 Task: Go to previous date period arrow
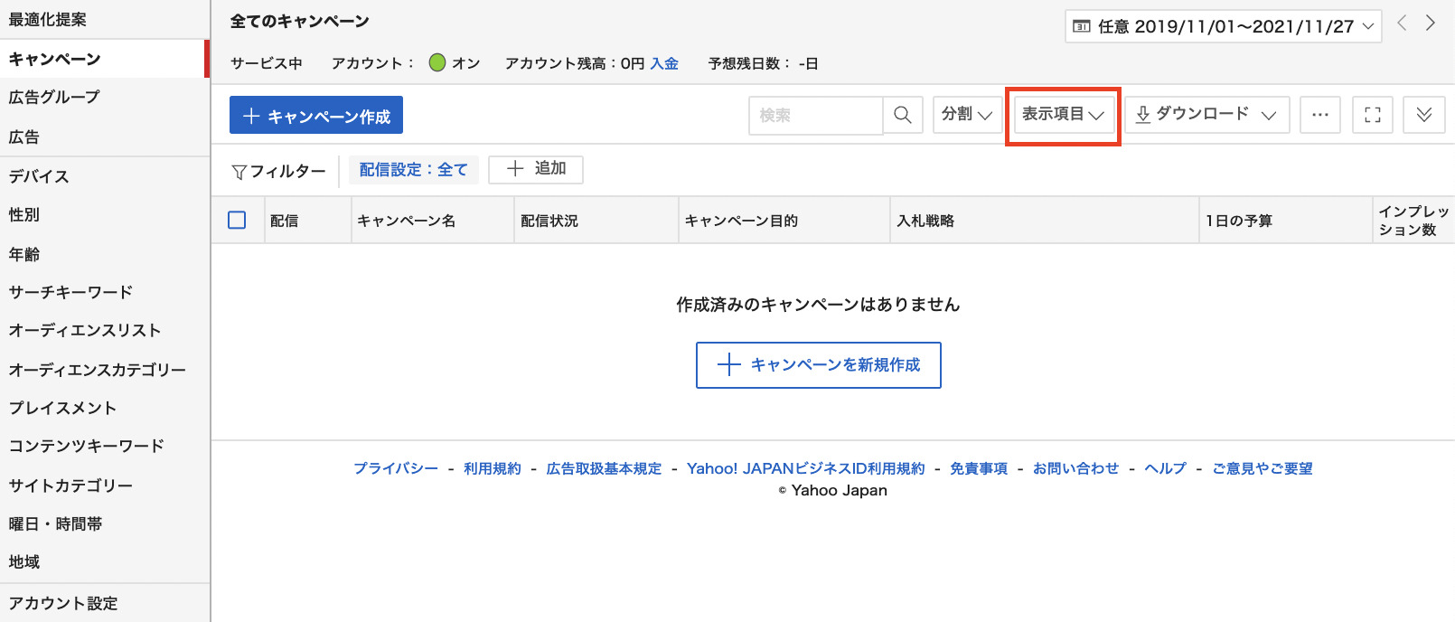pyautogui.click(x=1402, y=24)
